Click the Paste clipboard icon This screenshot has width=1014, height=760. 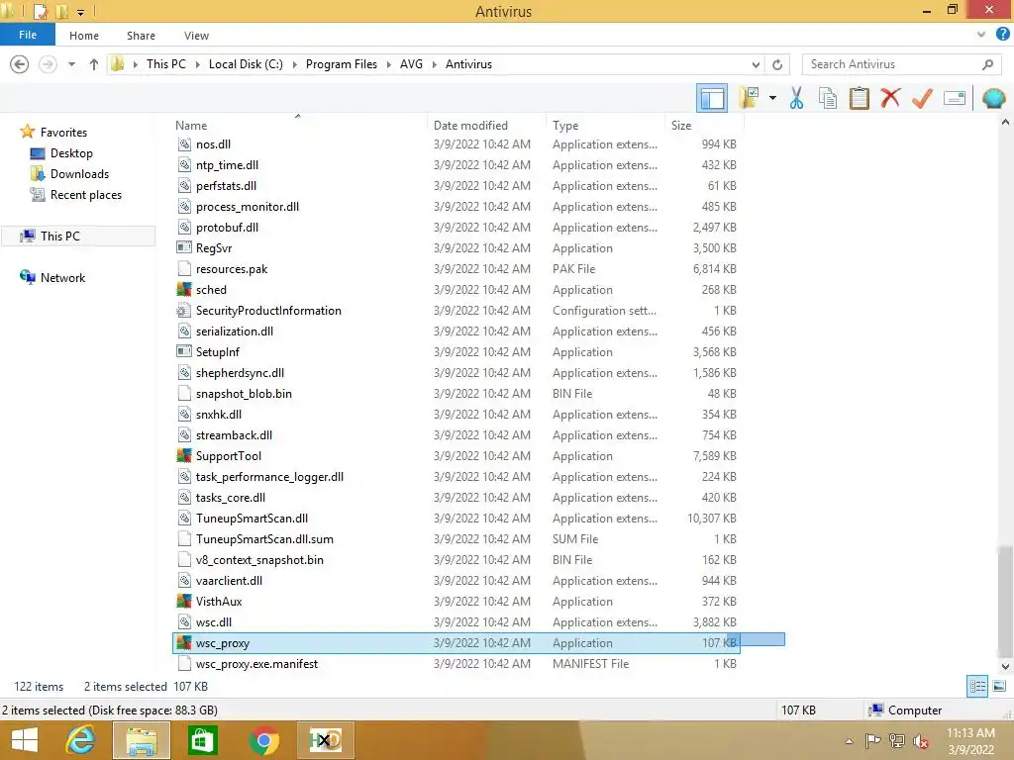859,98
